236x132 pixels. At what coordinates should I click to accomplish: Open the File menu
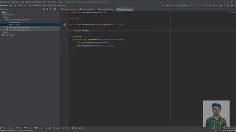point(1,2)
